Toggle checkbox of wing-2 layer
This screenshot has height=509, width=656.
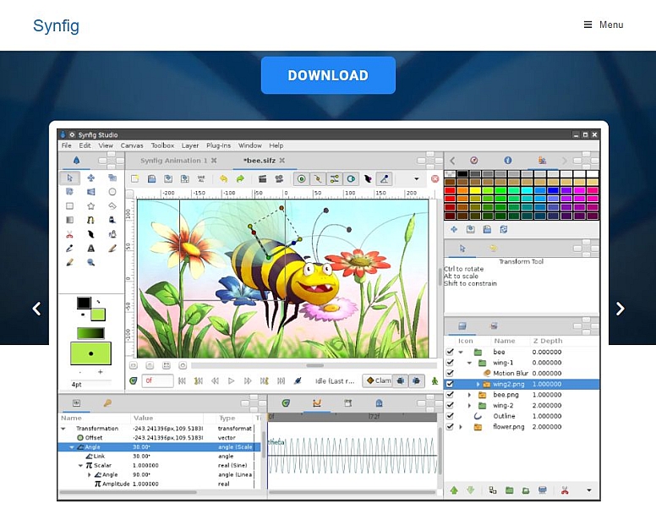(450, 405)
